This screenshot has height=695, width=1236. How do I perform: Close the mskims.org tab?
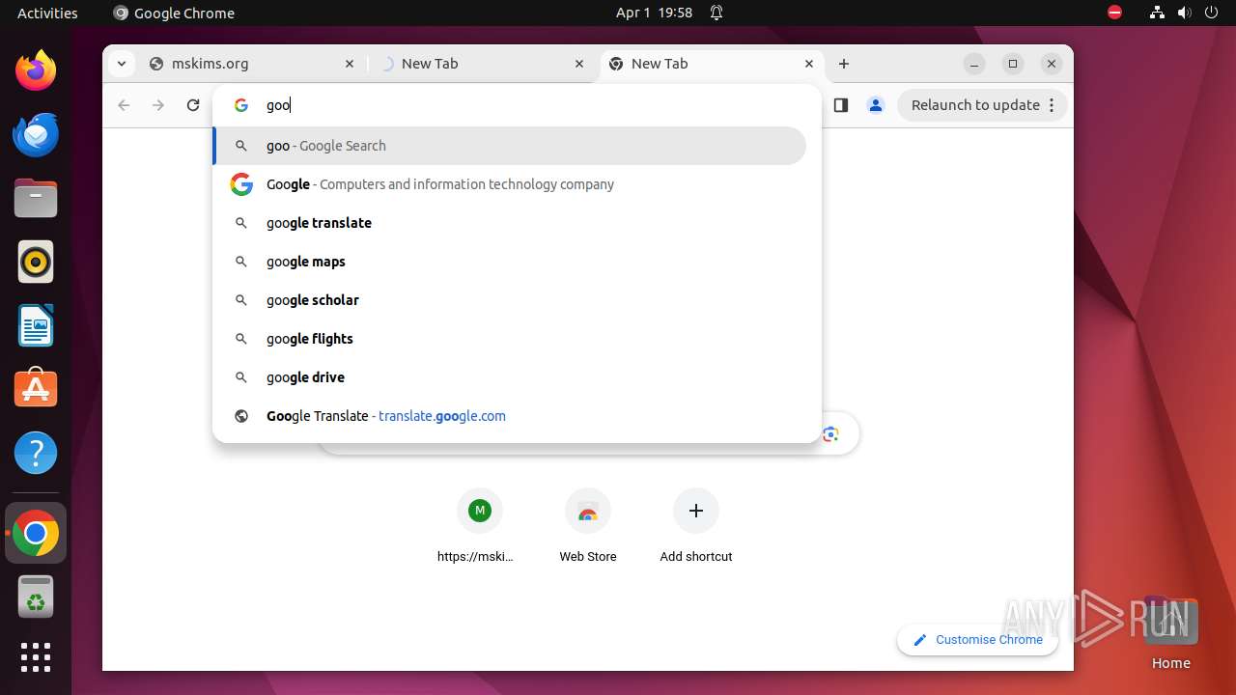350,64
